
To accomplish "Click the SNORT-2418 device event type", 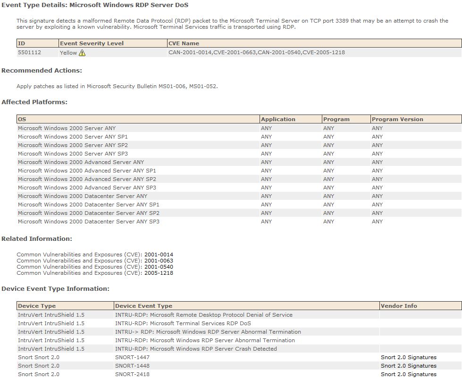I will click(132, 375).
